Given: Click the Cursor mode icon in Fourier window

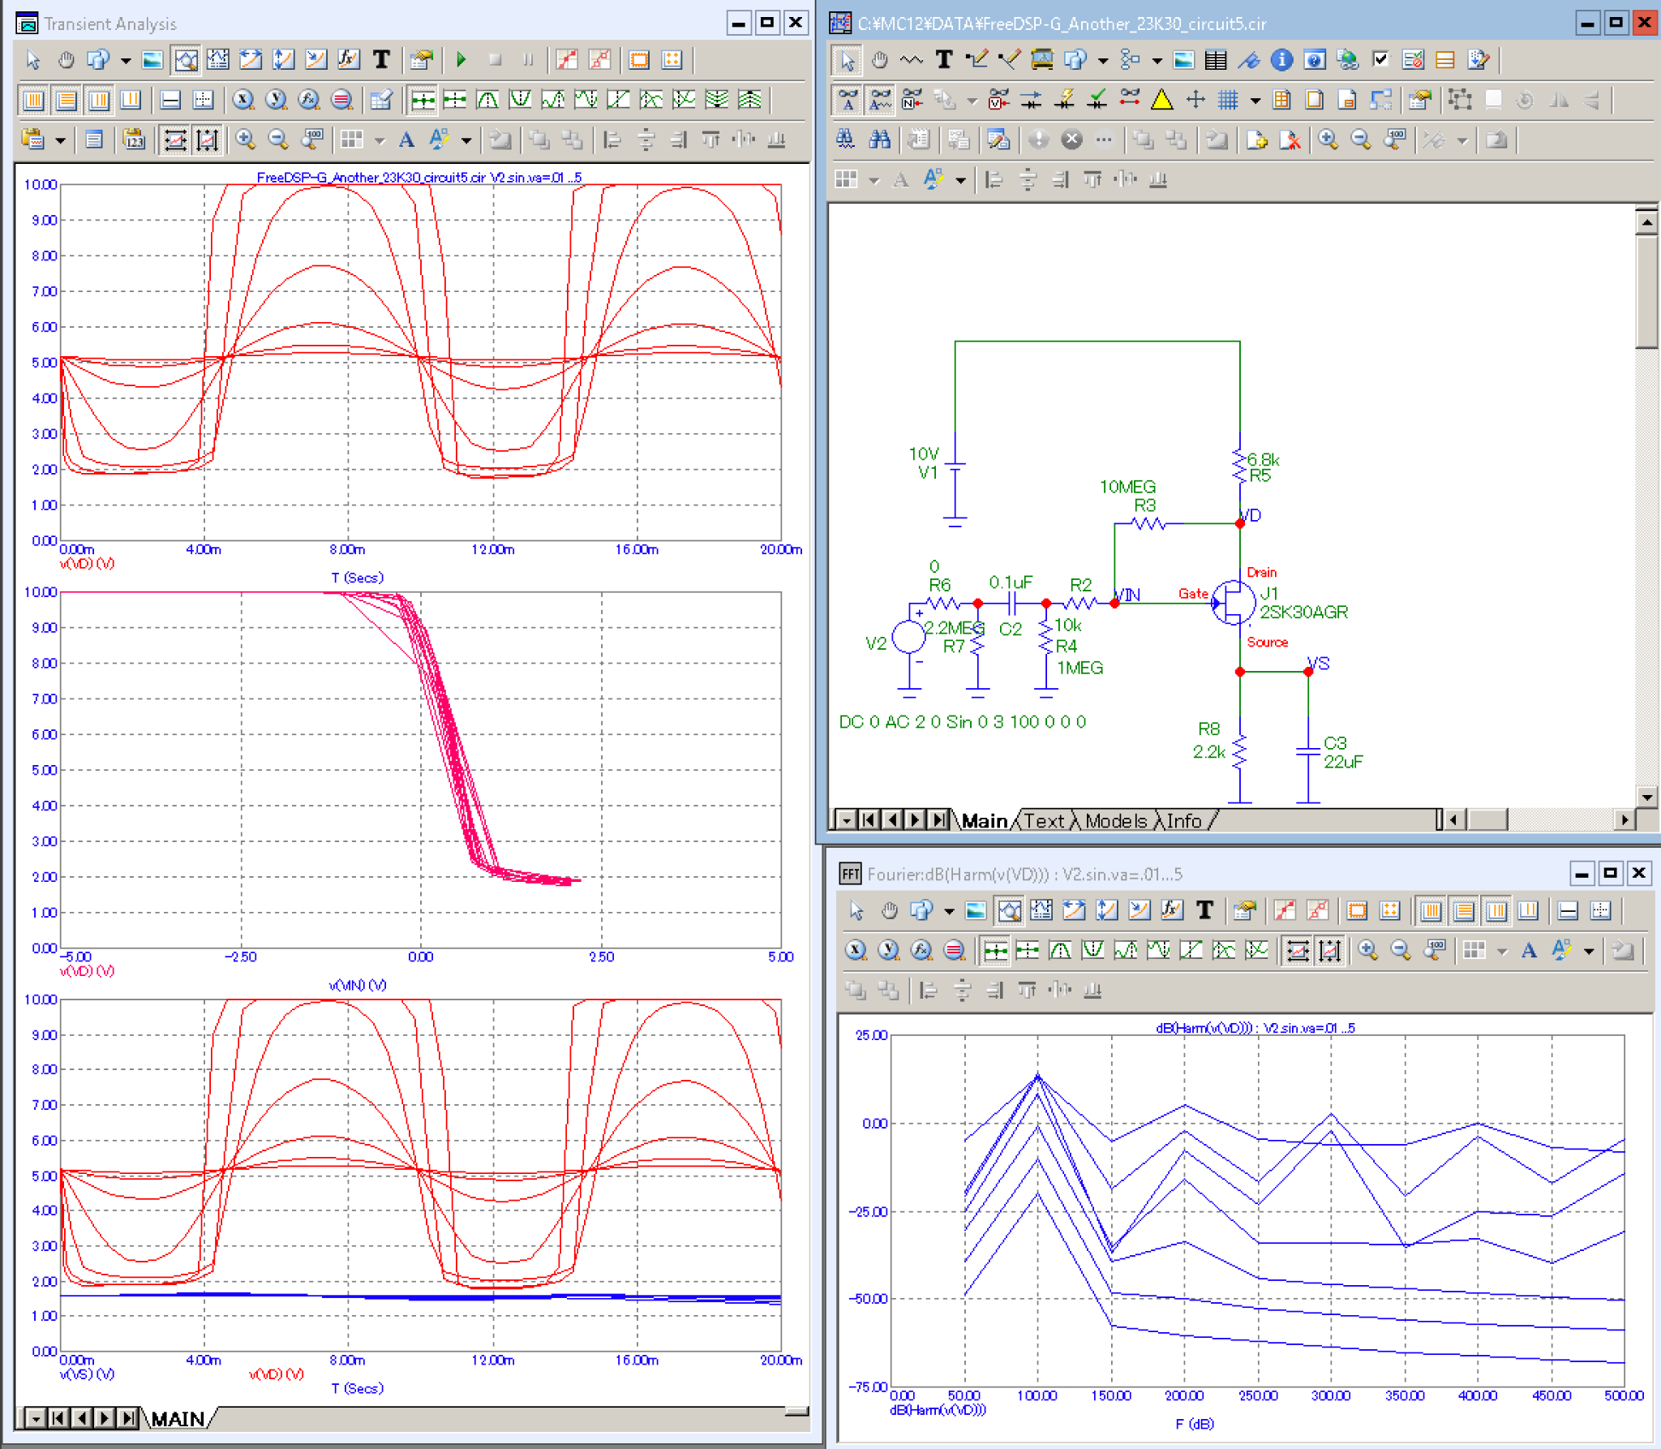Looking at the screenshot, I should click(x=1042, y=910).
